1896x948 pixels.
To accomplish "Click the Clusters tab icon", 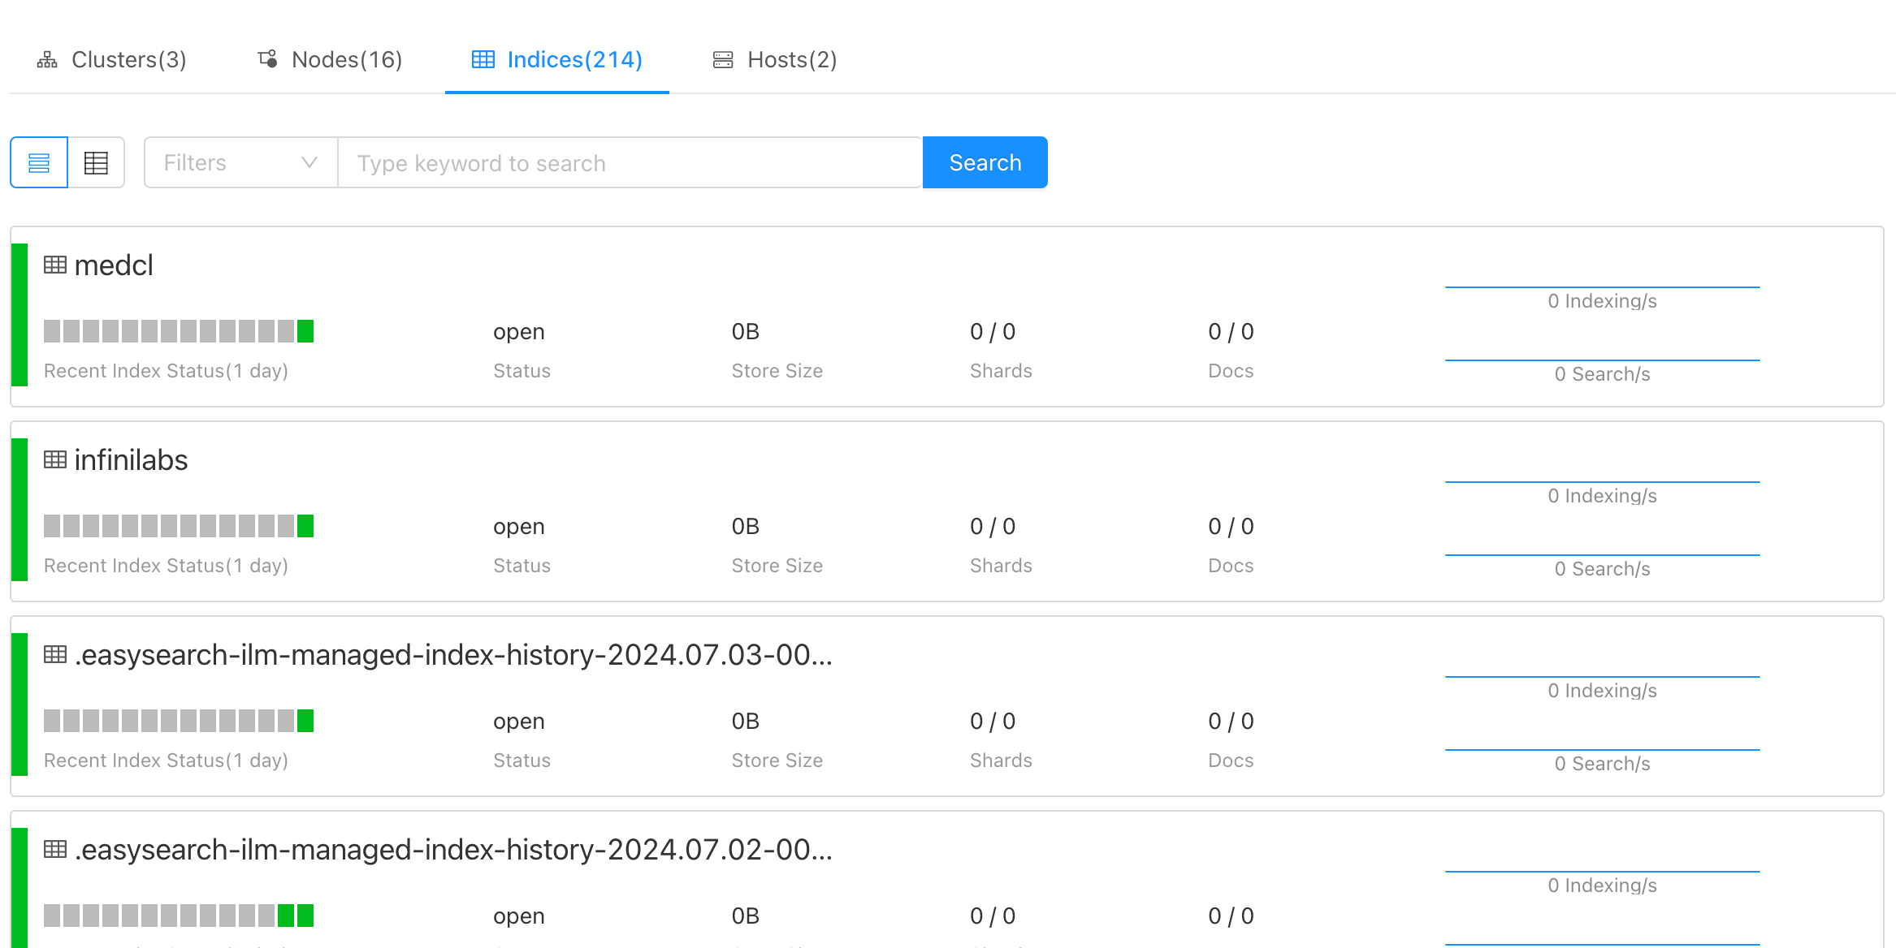I will pos(47,58).
